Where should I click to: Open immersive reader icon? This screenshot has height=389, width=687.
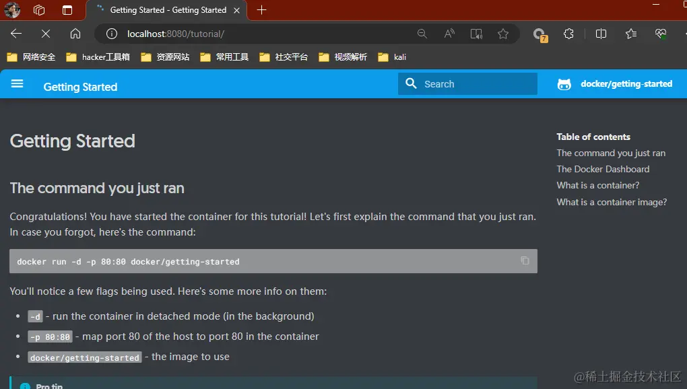click(x=476, y=34)
